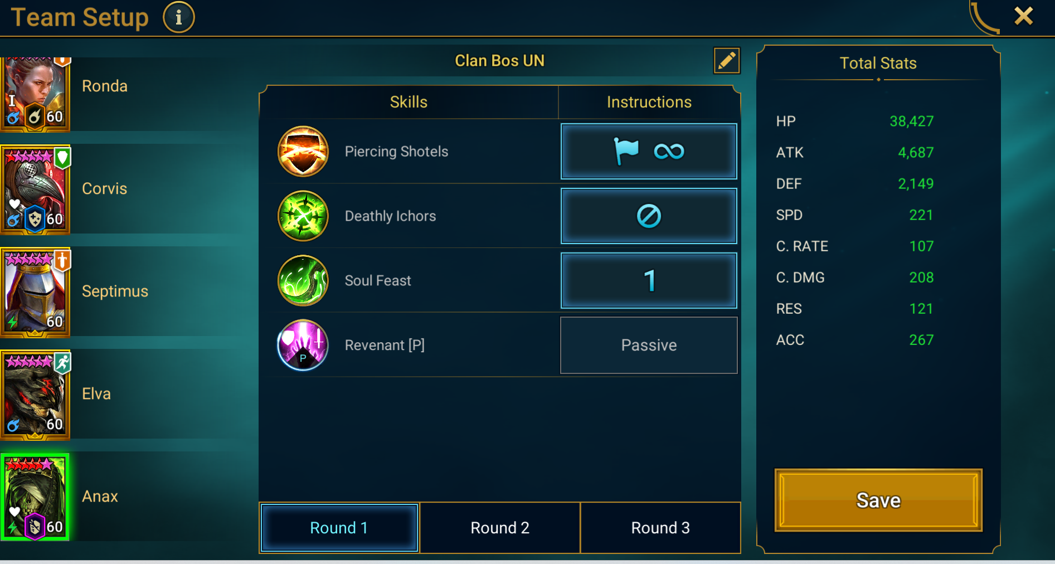Switch to the Round 1 tab

(339, 528)
